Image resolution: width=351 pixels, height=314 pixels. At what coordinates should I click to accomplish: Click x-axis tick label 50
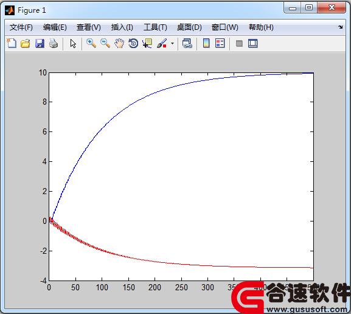[75, 288]
